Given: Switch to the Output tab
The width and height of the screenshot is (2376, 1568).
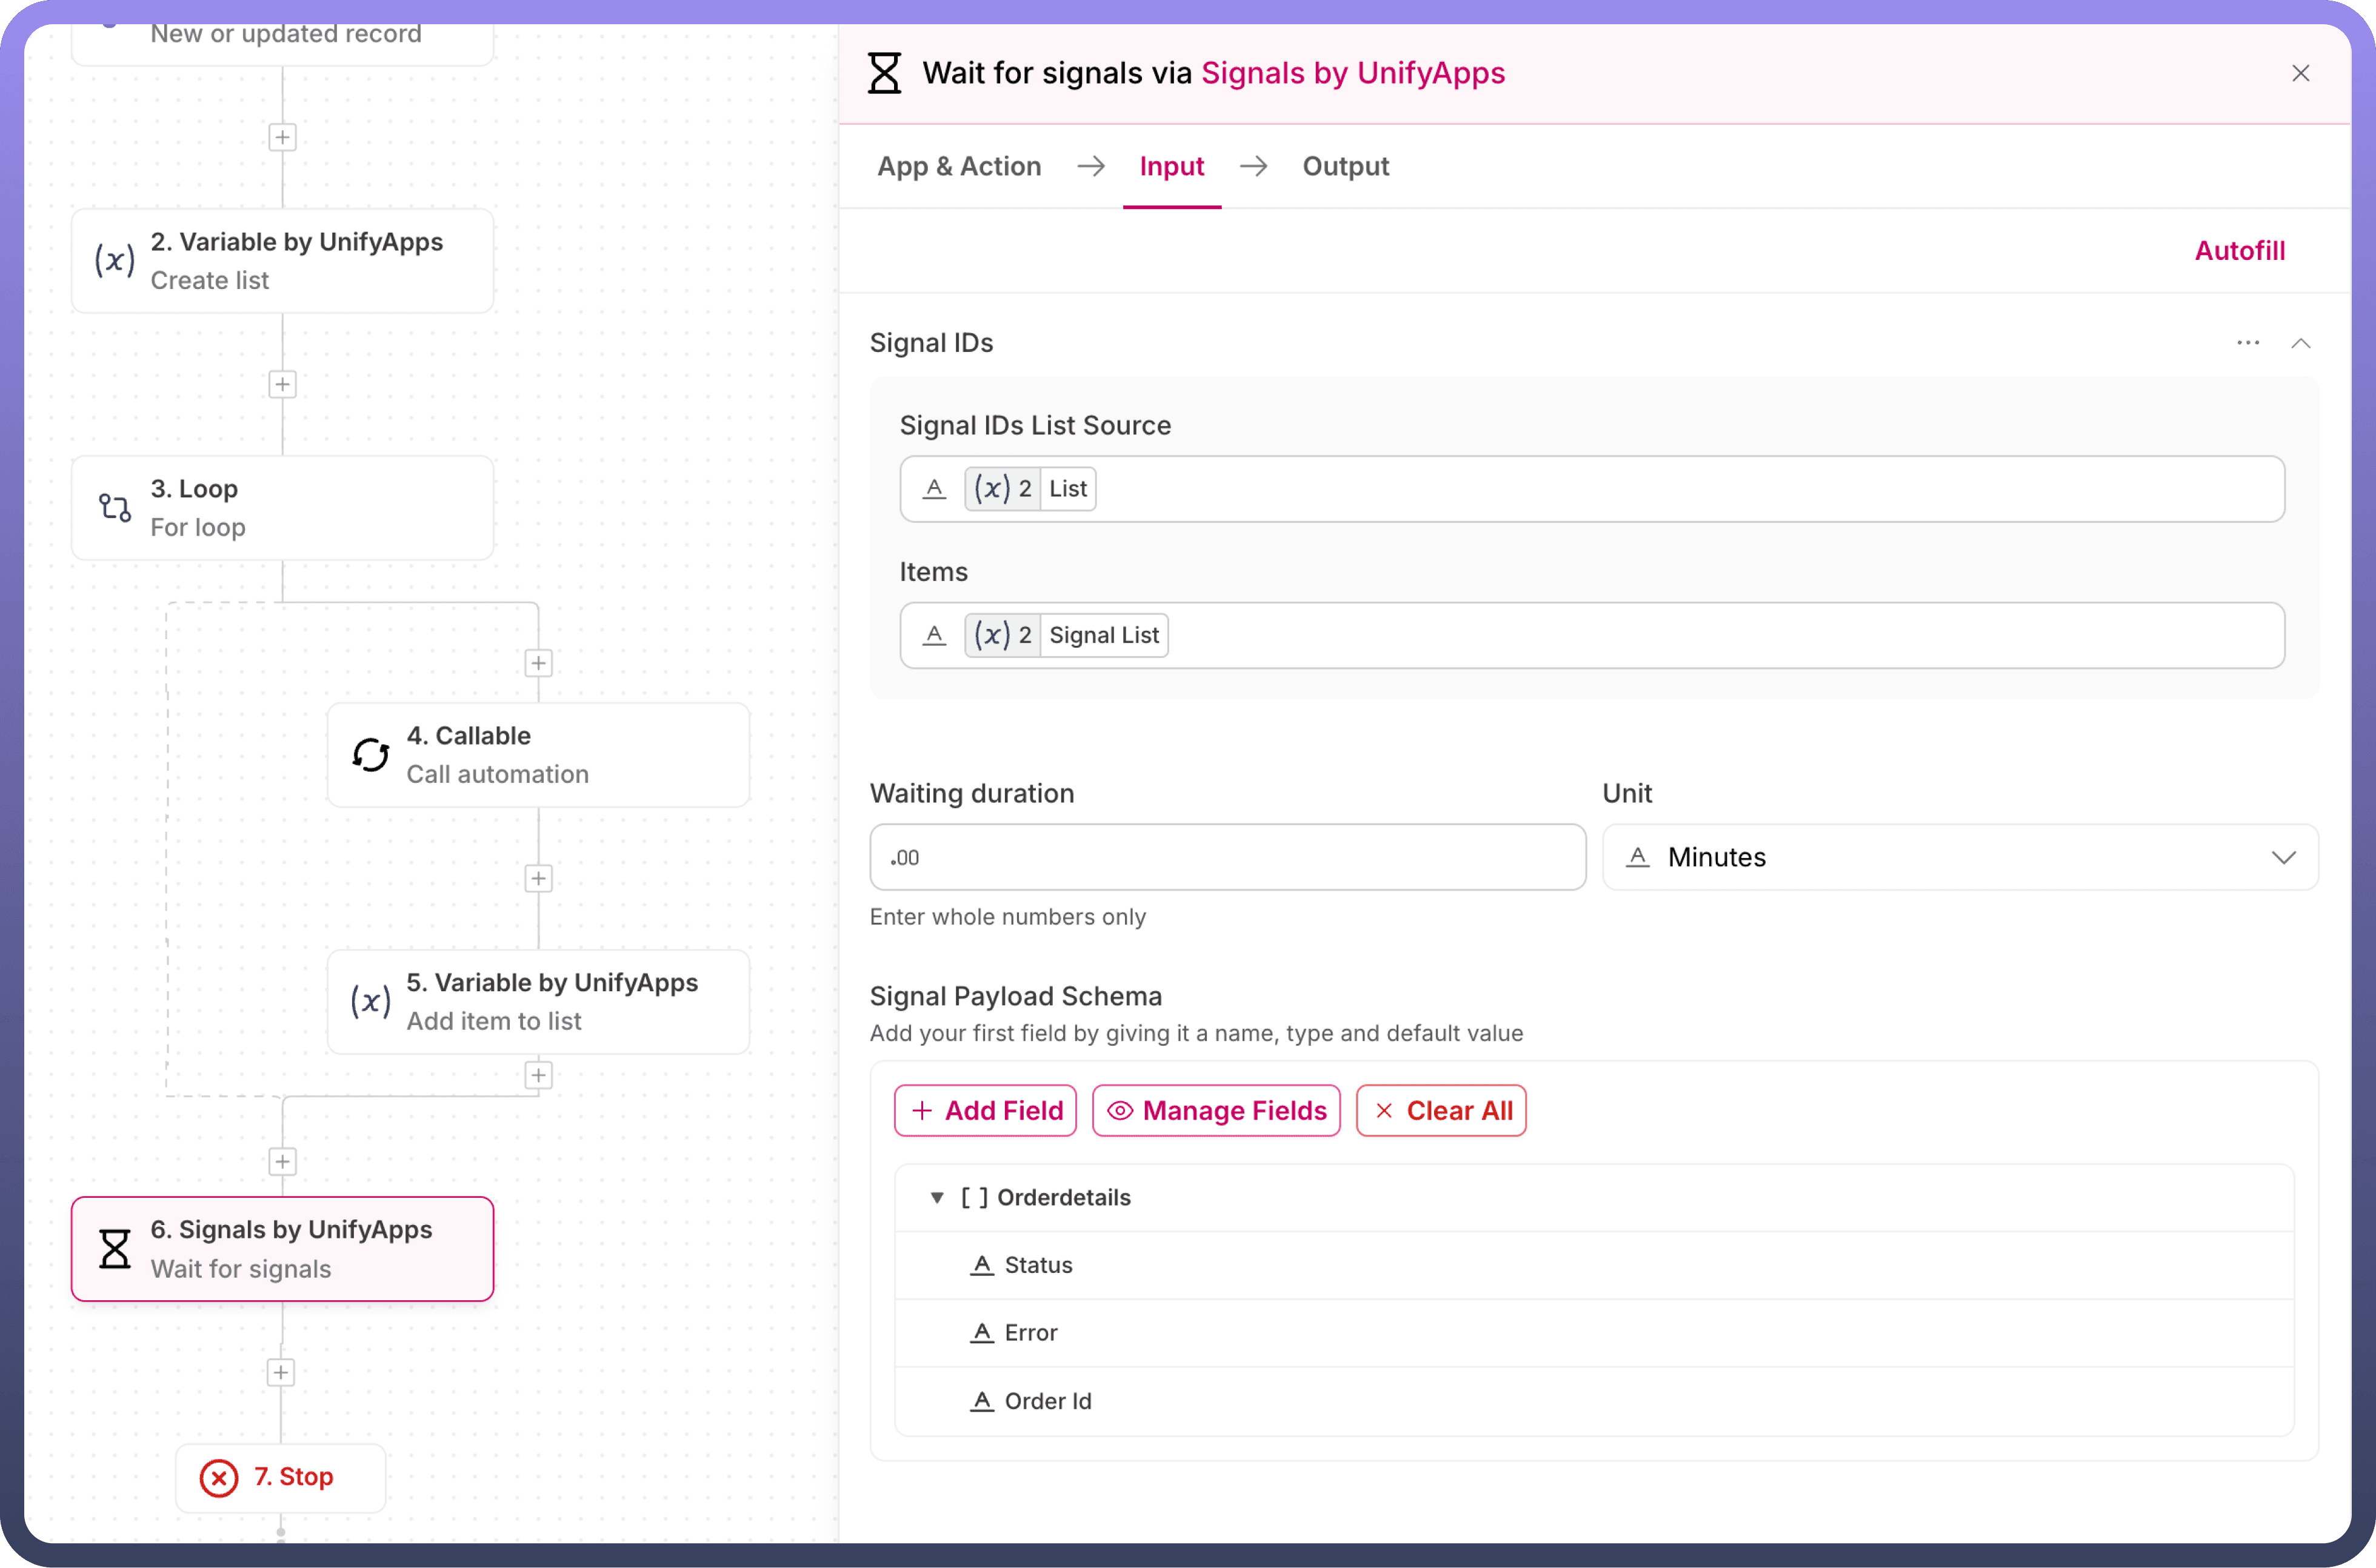Looking at the screenshot, I should click(1344, 166).
